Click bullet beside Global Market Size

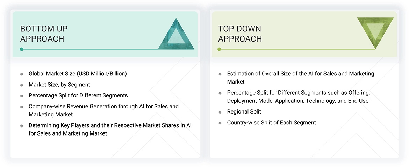click(22, 74)
